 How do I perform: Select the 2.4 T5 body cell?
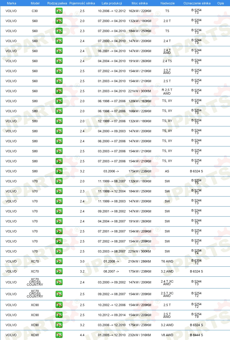click(167, 61)
